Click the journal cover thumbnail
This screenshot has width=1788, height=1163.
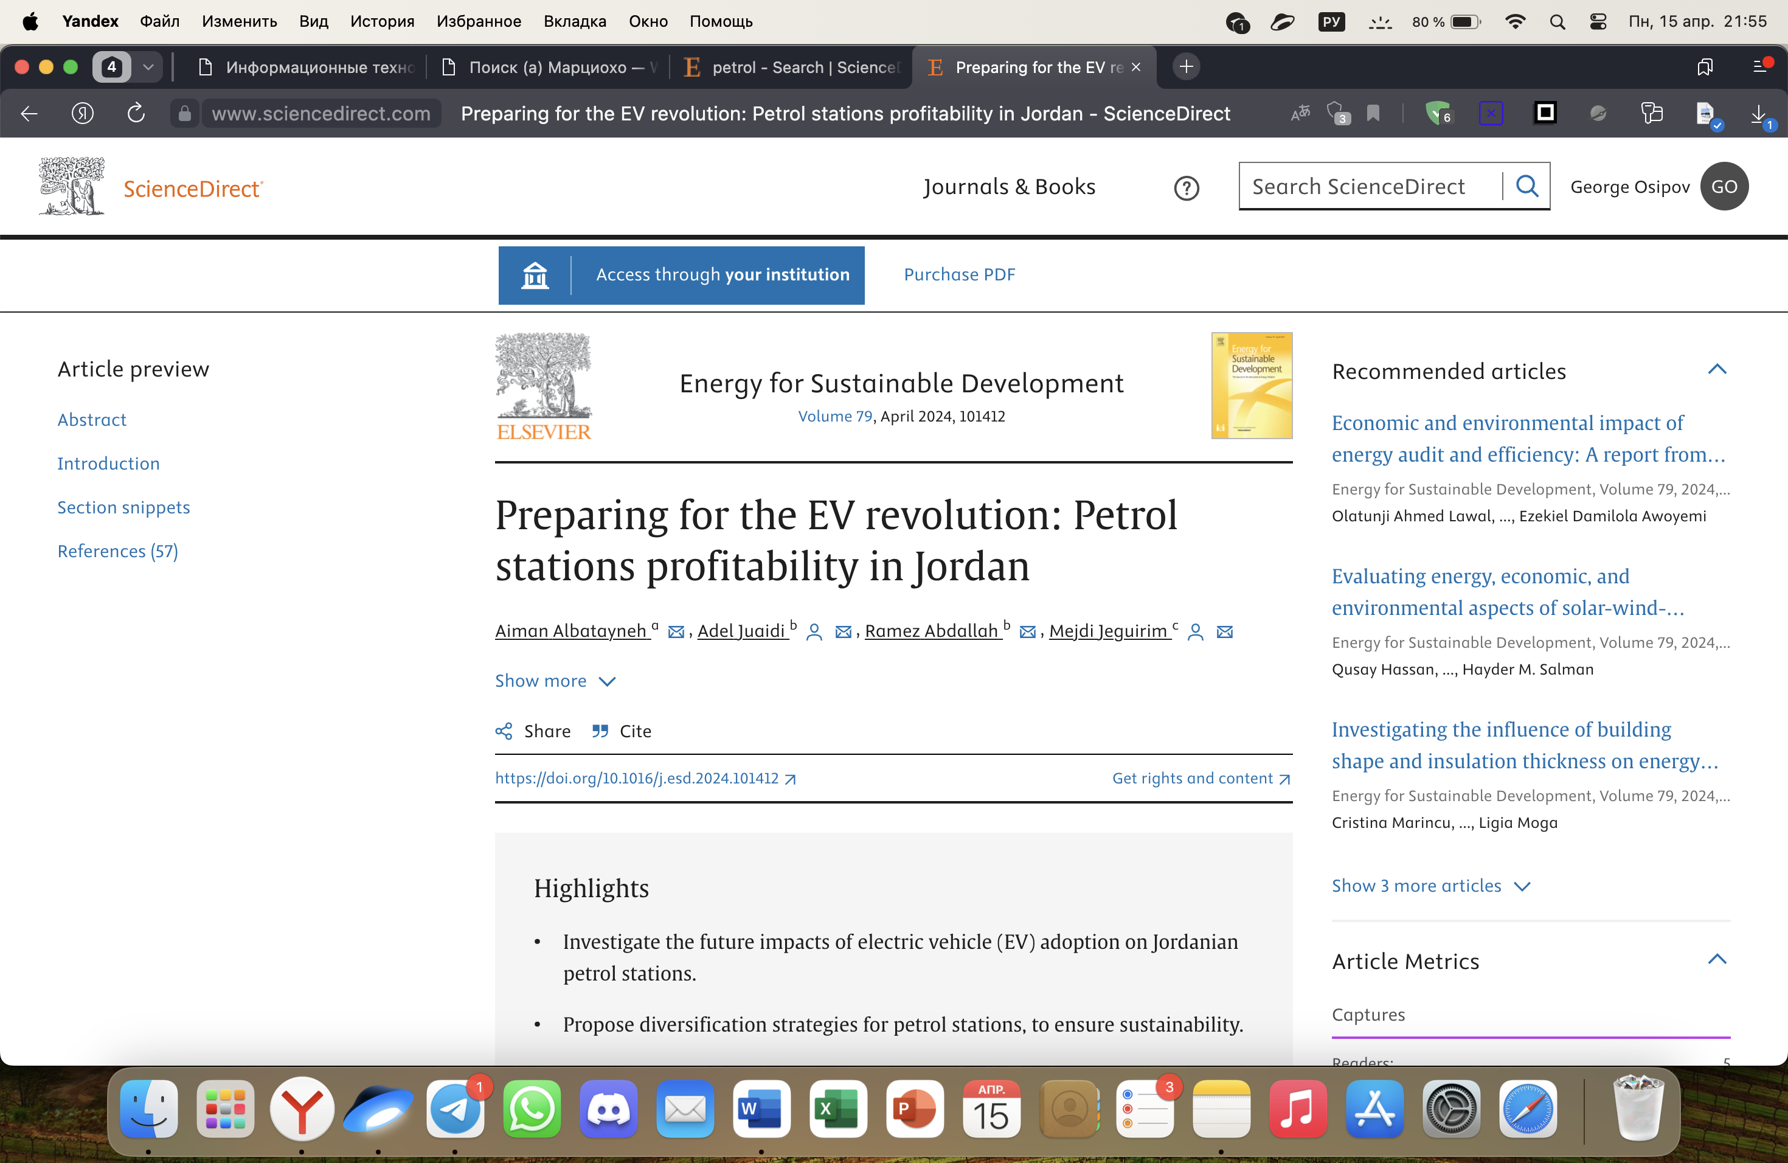1251,386
